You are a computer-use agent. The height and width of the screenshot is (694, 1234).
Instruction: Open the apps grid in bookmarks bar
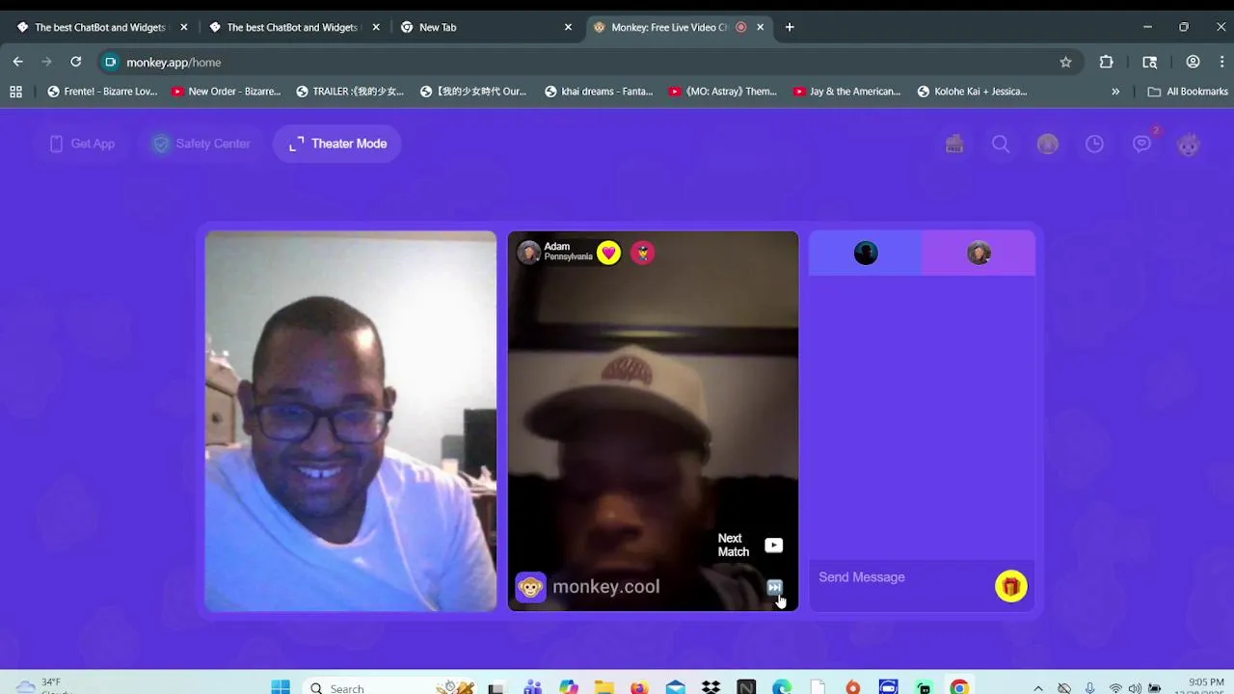click(15, 92)
